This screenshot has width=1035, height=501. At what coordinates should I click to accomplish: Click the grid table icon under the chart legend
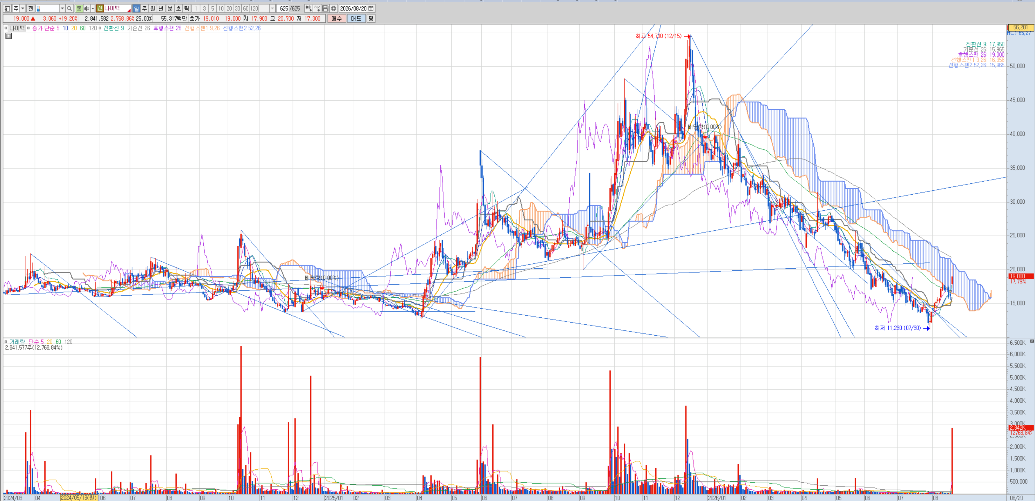(8, 36)
